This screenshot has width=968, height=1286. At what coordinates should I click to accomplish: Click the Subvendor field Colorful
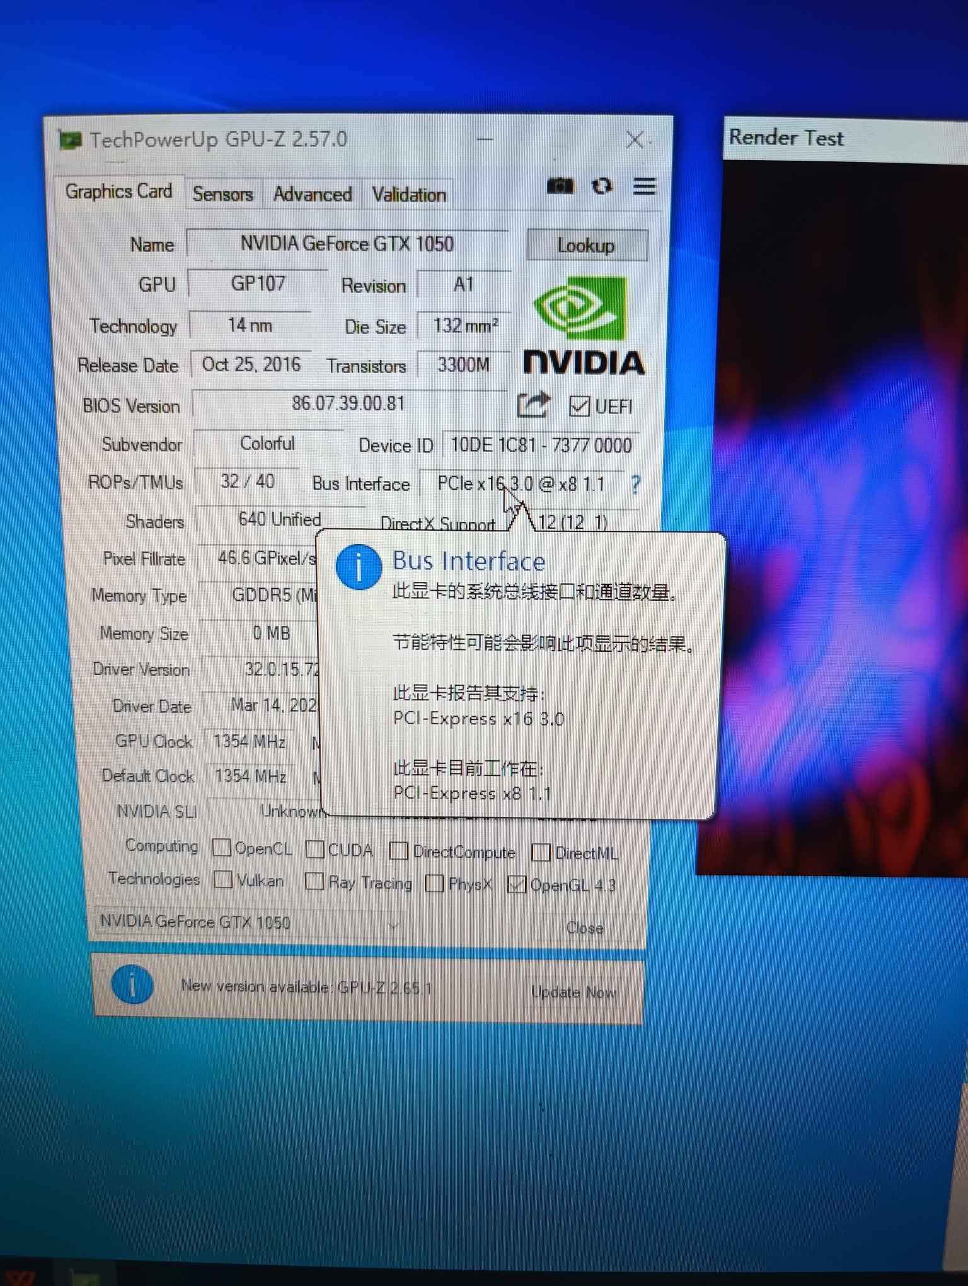(x=267, y=444)
